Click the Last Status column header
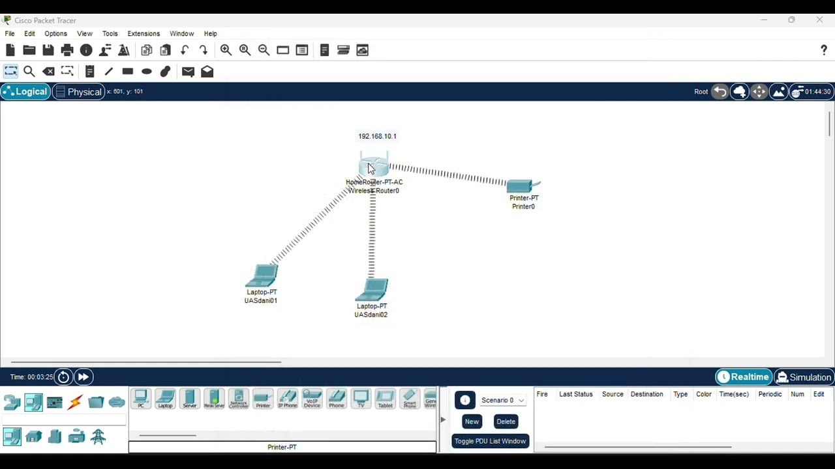This screenshot has width=835, height=469. (x=575, y=394)
